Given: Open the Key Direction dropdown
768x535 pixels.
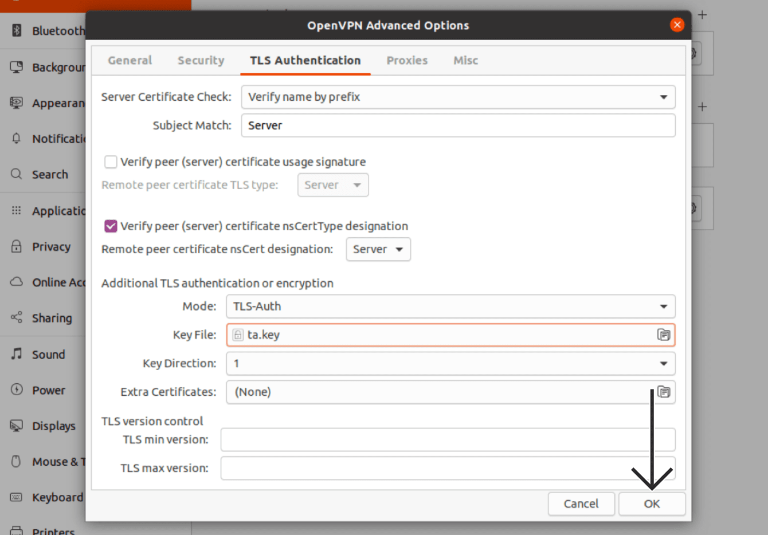Looking at the screenshot, I should pyautogui.click(x=450, y=364).
